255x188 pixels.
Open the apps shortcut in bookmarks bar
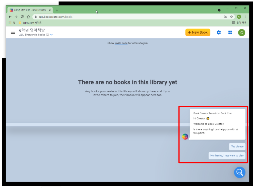12,23
